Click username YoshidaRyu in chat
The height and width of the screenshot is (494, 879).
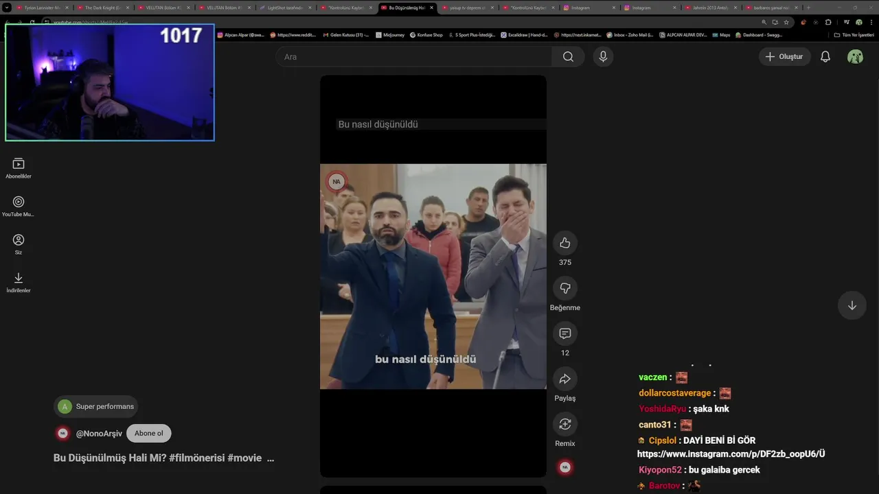pyautogui.click(x=662, y=409)
